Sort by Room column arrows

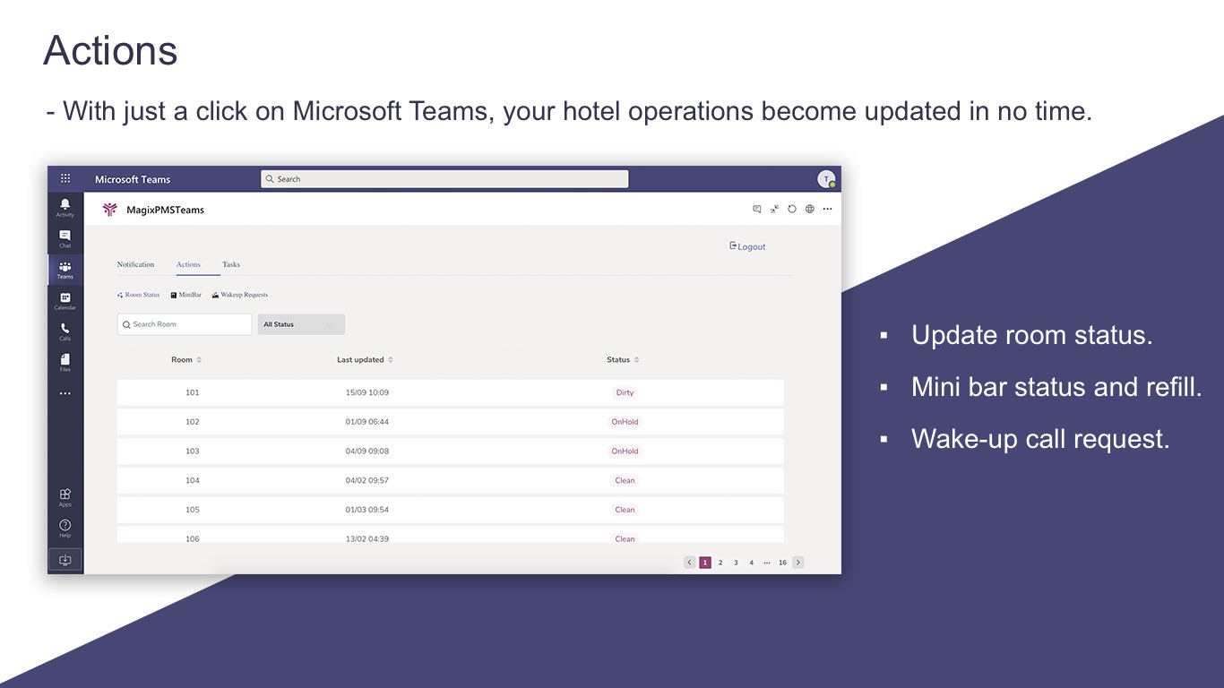pos(199,360)
